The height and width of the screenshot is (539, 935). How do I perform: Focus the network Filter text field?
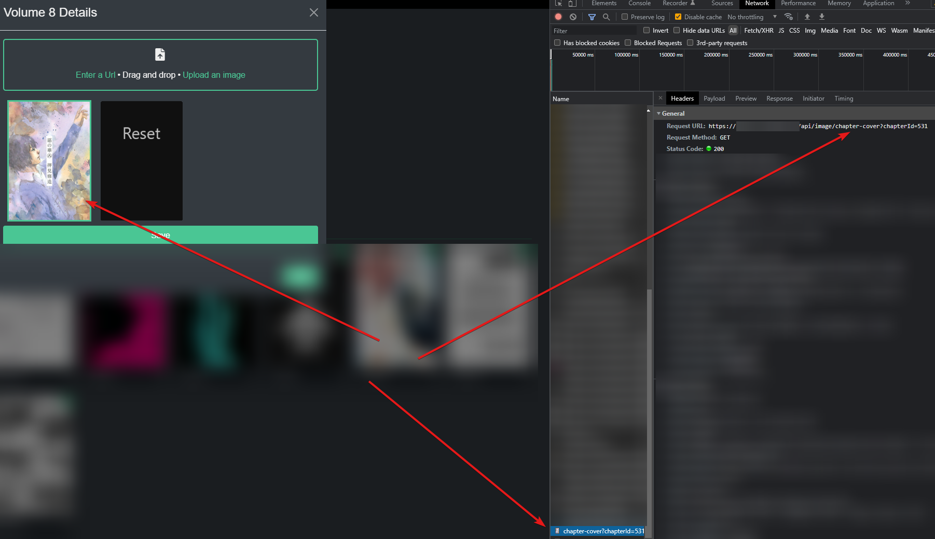pos(595,31)
